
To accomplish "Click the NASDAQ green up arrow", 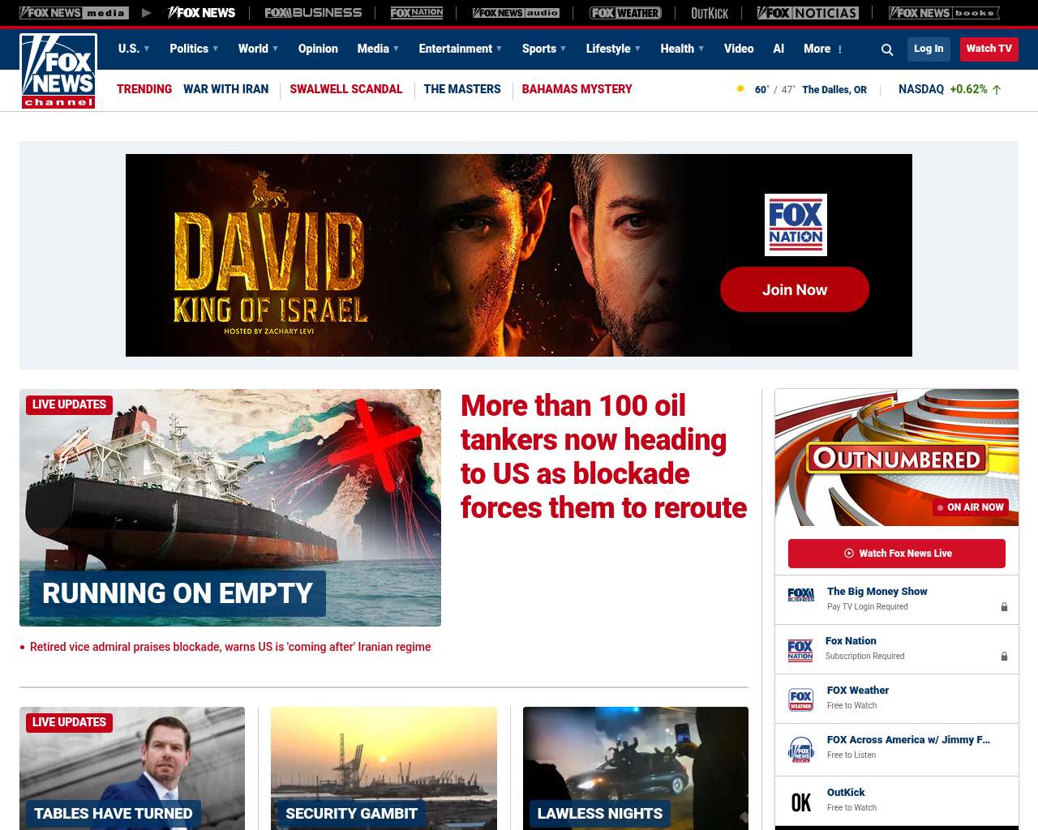I will [x=997, y=90].
